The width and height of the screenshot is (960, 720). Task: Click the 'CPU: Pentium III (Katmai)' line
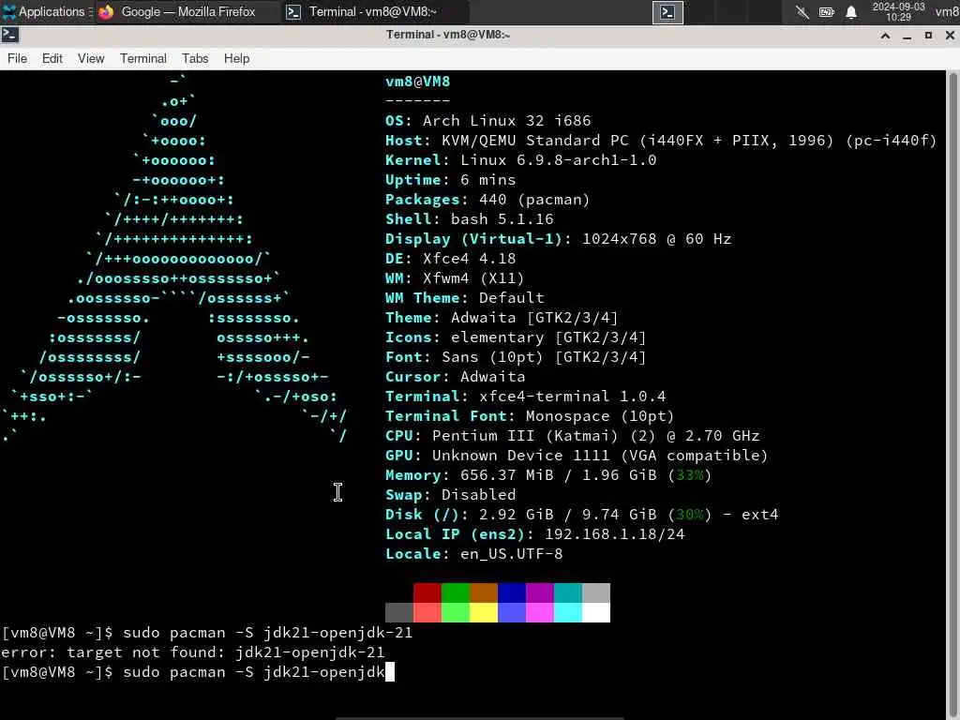[x=573, y=436]
